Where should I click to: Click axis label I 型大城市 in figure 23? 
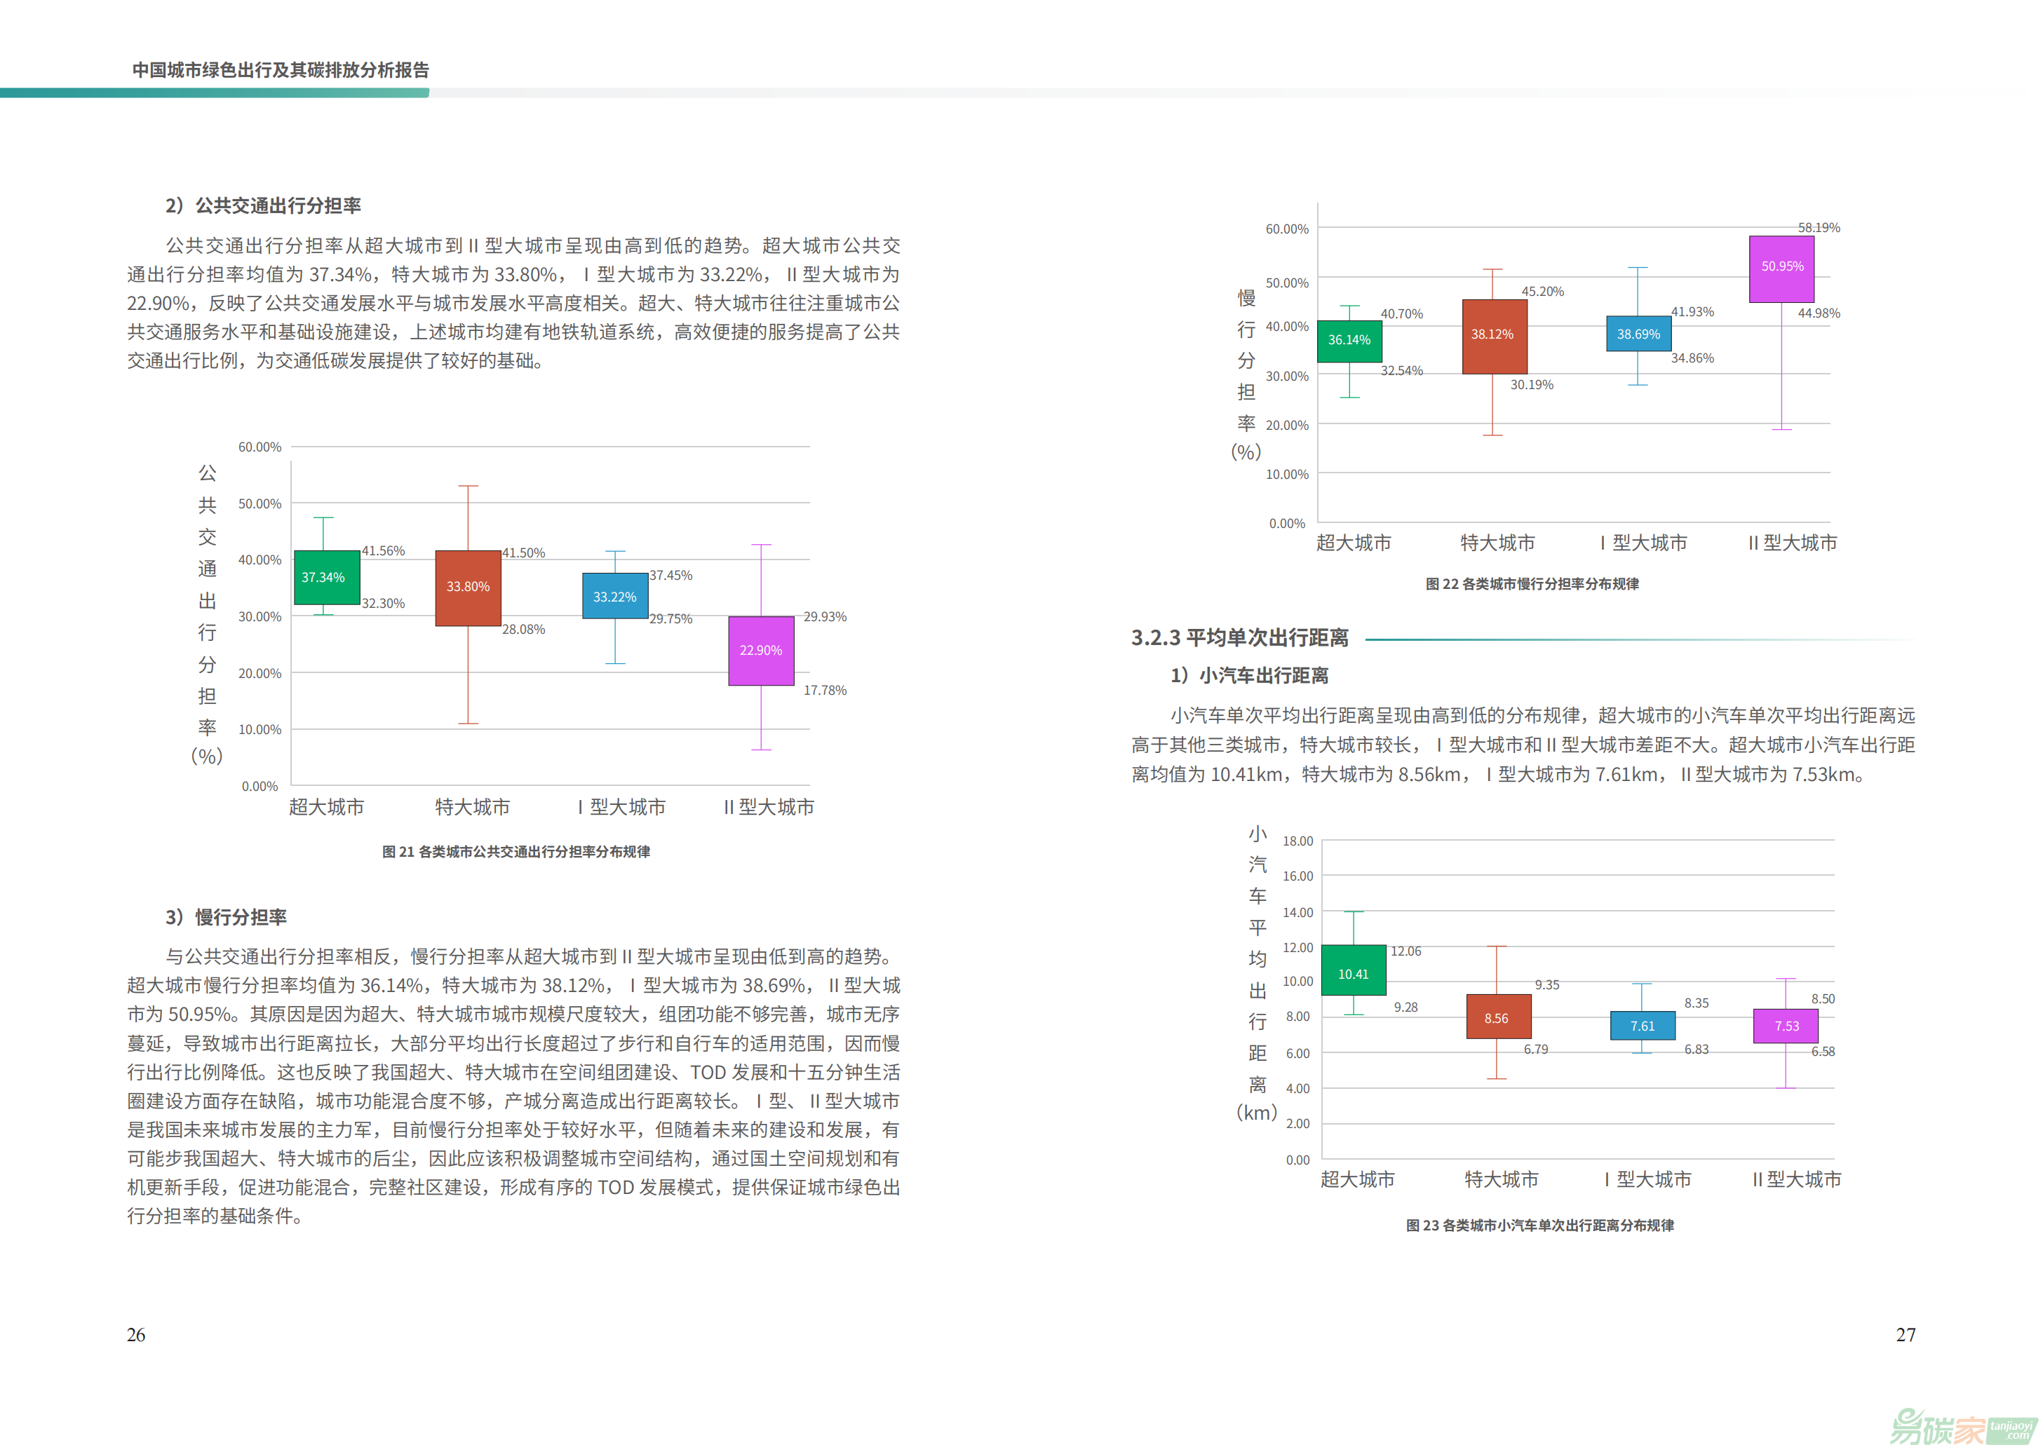(1647, 1179)
